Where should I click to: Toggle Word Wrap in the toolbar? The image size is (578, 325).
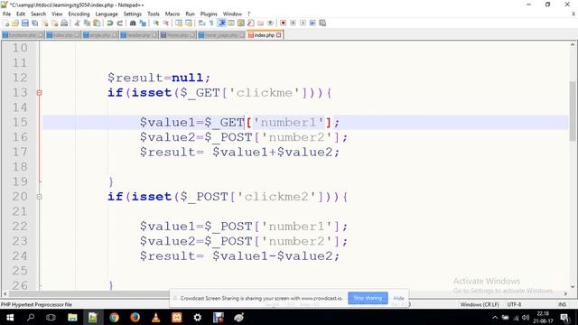pos(200,23)
